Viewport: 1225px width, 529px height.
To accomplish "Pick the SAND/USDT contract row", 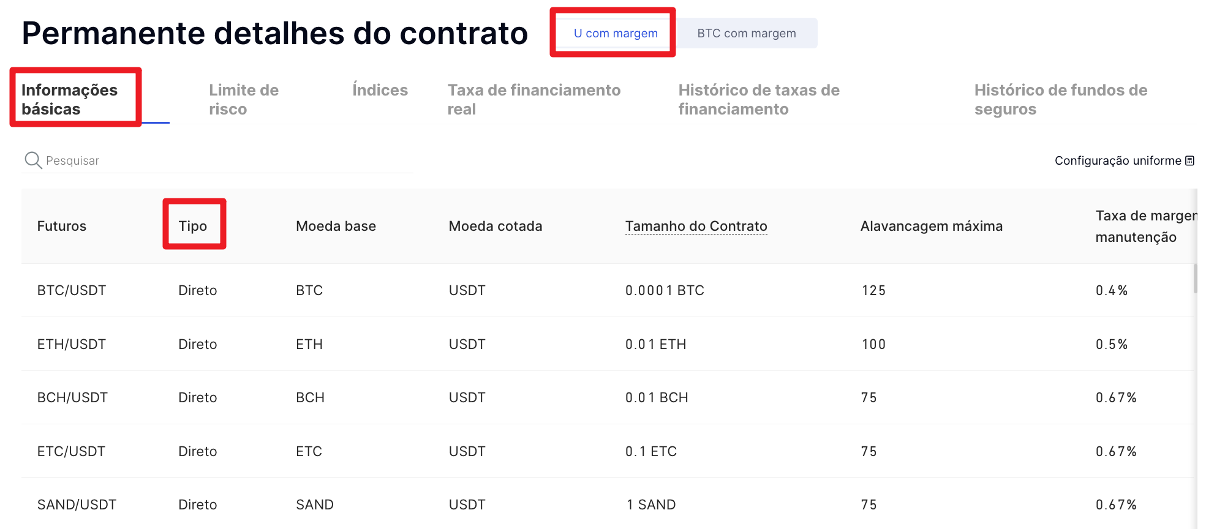I will (x=77, y=505).
